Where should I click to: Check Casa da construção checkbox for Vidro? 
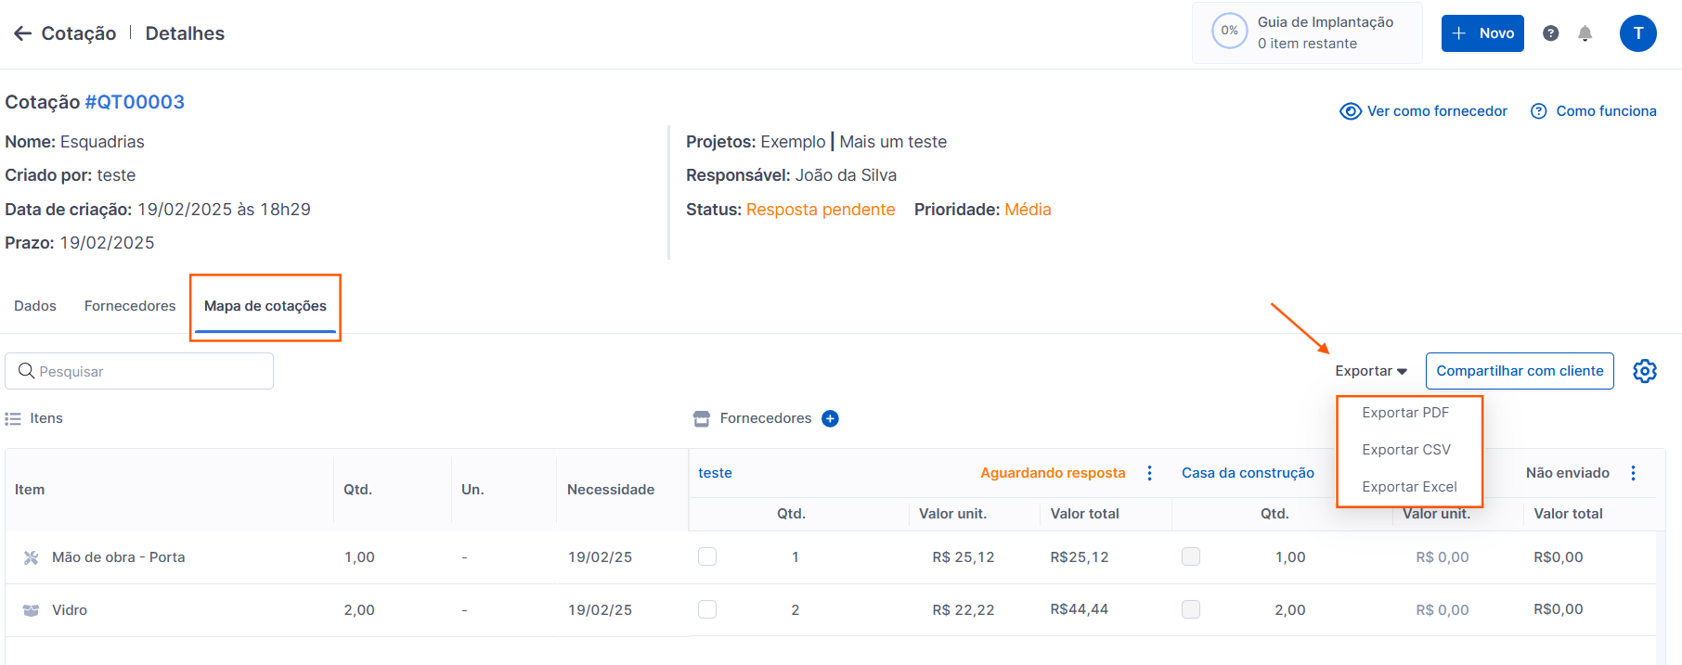(1191, 609)
